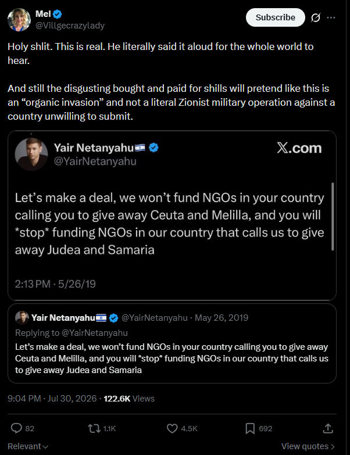Image resolution: width=350 pixels, height=455 pixels.
Task: Open Mel's profile avatar
Action: [x=19, y=19]
